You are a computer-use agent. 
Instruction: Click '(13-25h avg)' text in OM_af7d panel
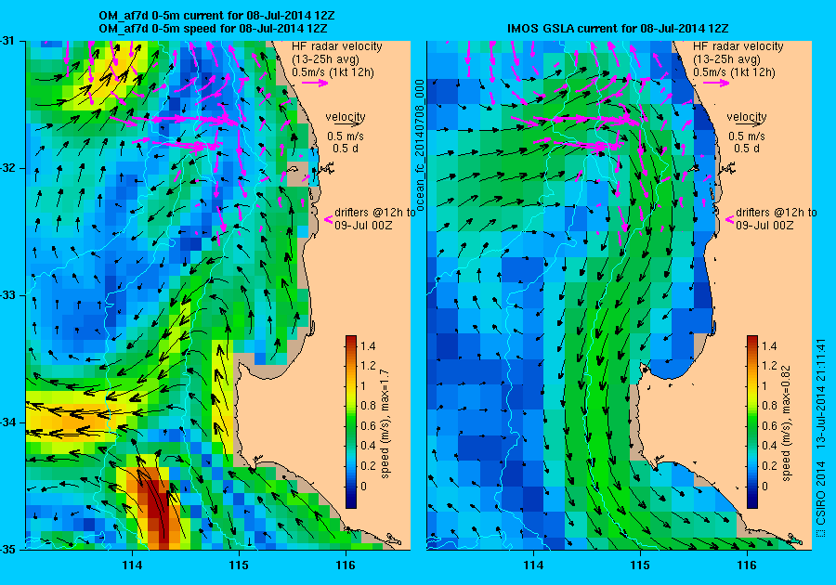click(325, 59)
